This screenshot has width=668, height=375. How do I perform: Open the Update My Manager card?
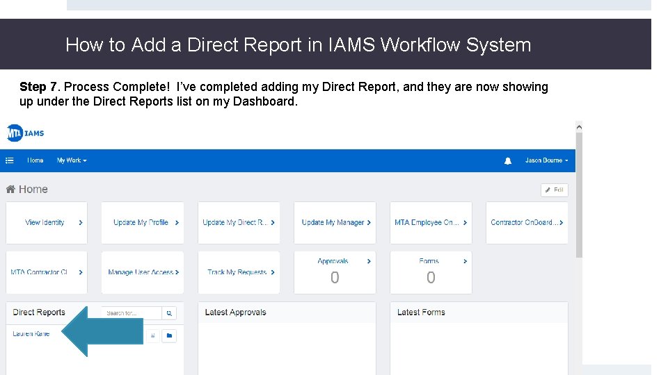pos(335,223)
